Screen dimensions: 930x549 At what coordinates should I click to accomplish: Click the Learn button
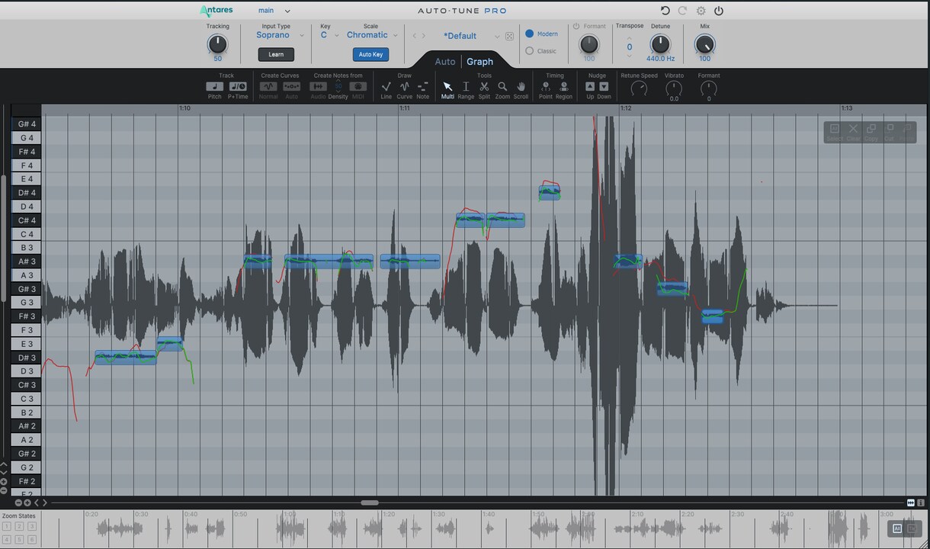point(276,54)
